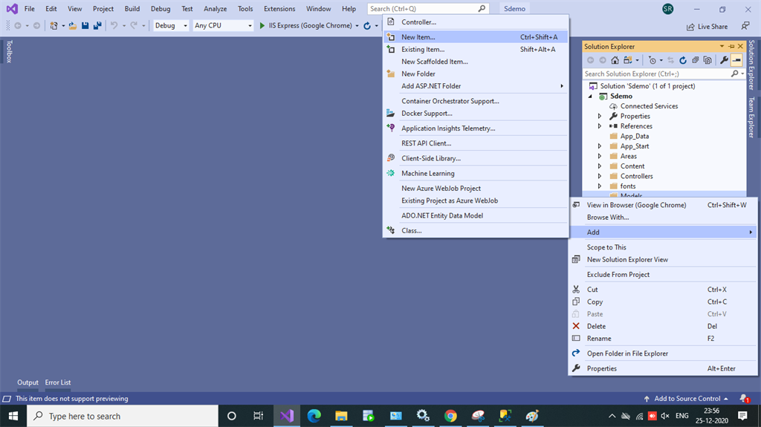Click the Undo toolbar icon
This screenshot has height=427, width=761.
(114, 26)
